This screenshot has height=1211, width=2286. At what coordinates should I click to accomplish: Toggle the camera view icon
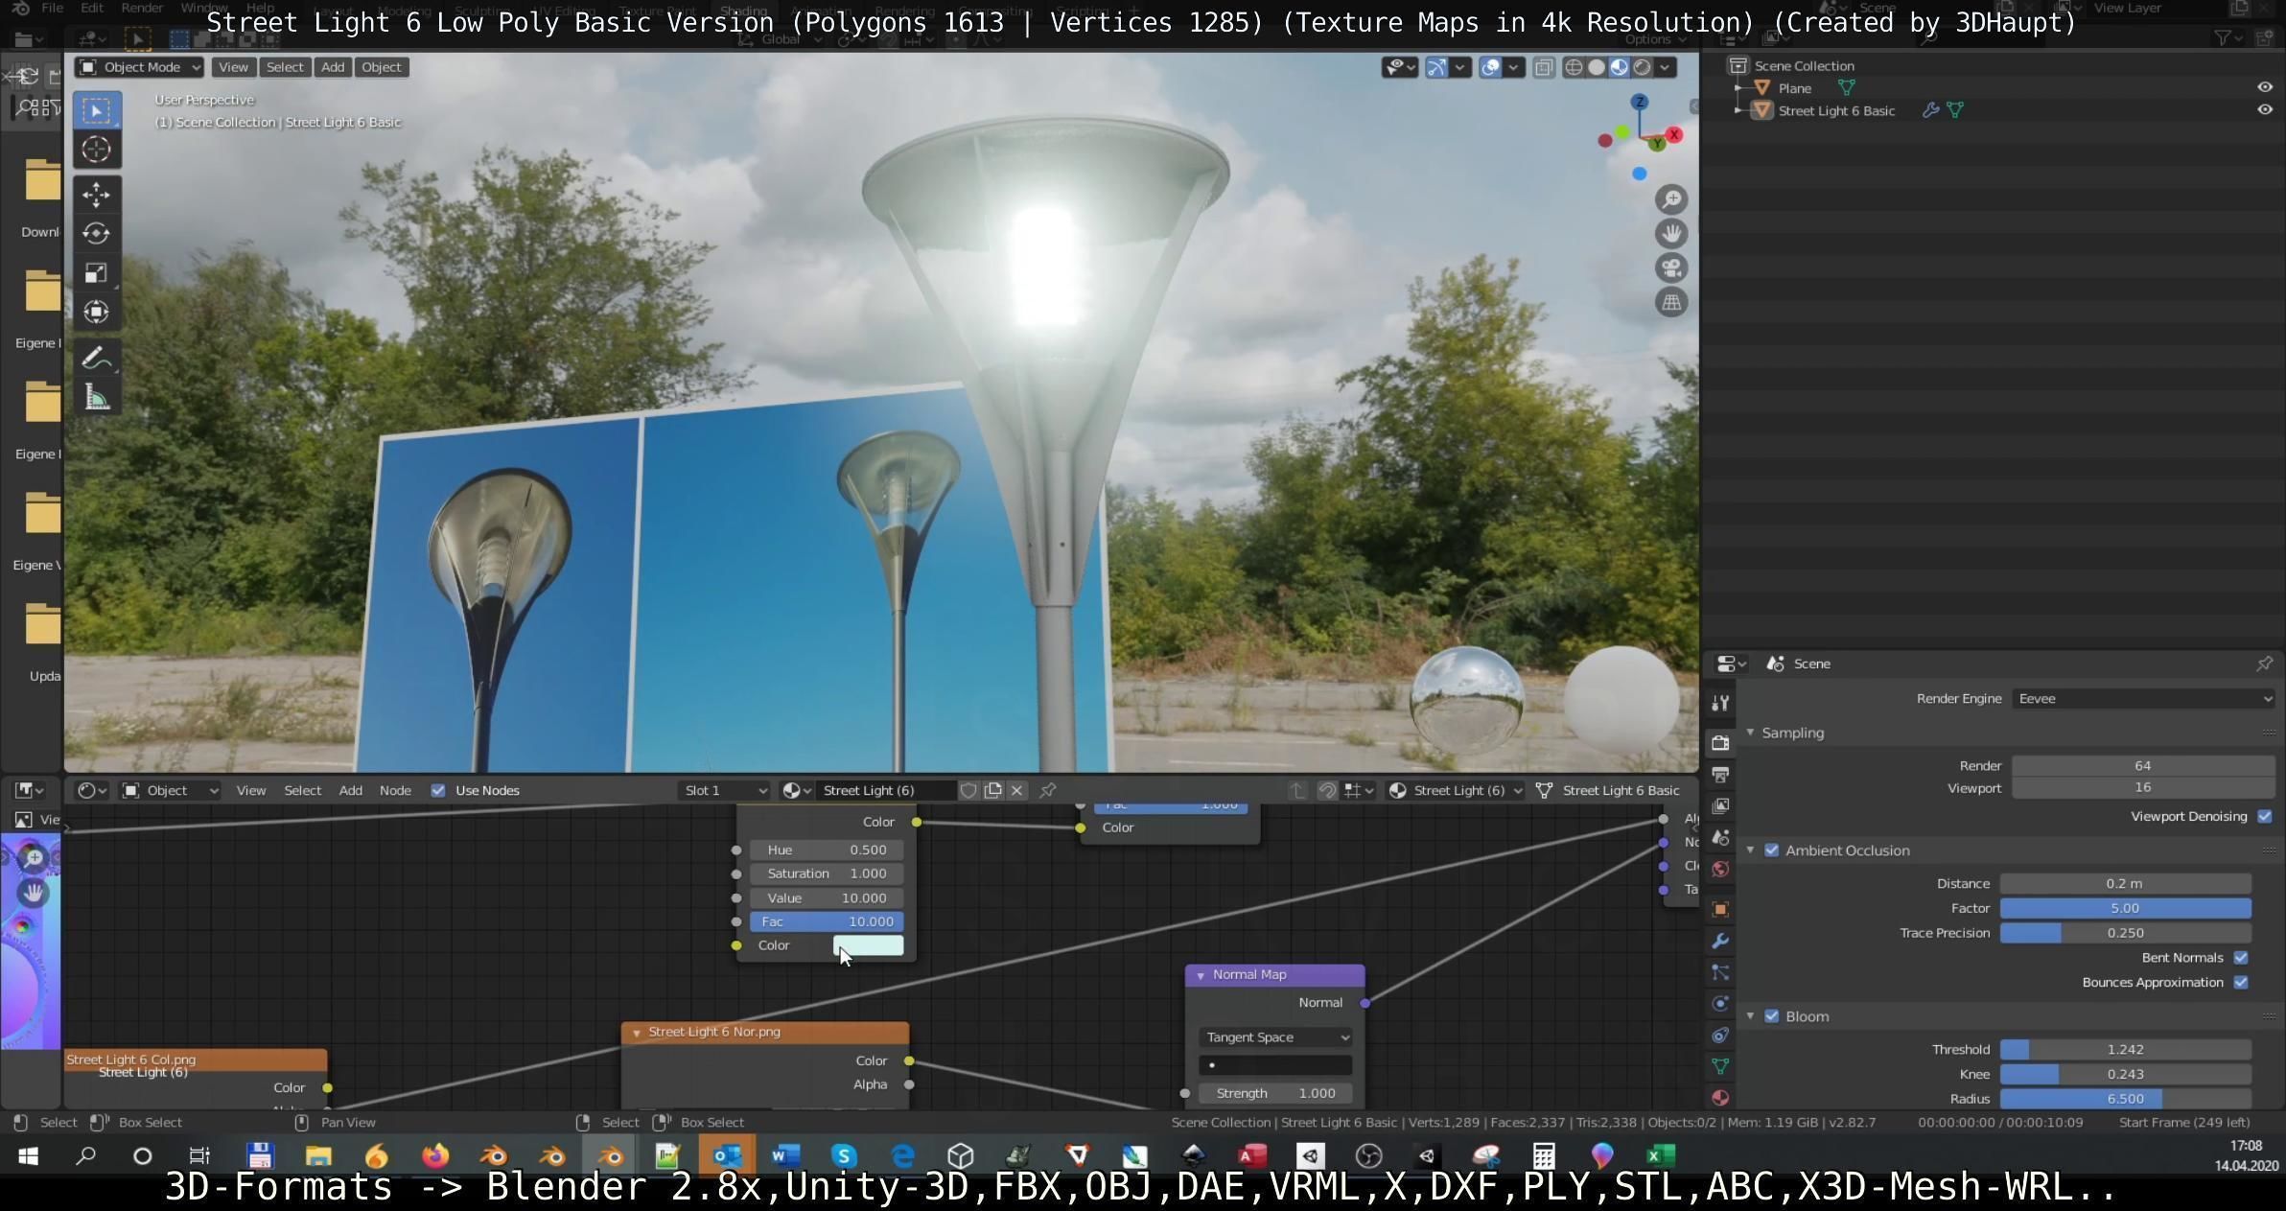point(1671,268)
